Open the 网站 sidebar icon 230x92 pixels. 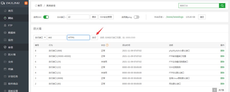pyautogui.click(x=5, y=18)
